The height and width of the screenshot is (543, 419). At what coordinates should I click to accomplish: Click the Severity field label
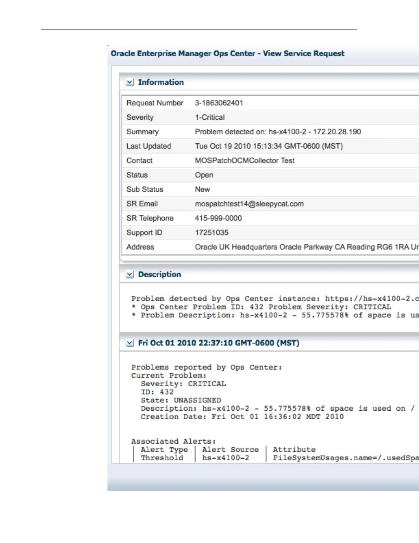tap(140, 117)
